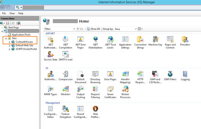Click the Forward navigation button

click(x=9, y=8)
